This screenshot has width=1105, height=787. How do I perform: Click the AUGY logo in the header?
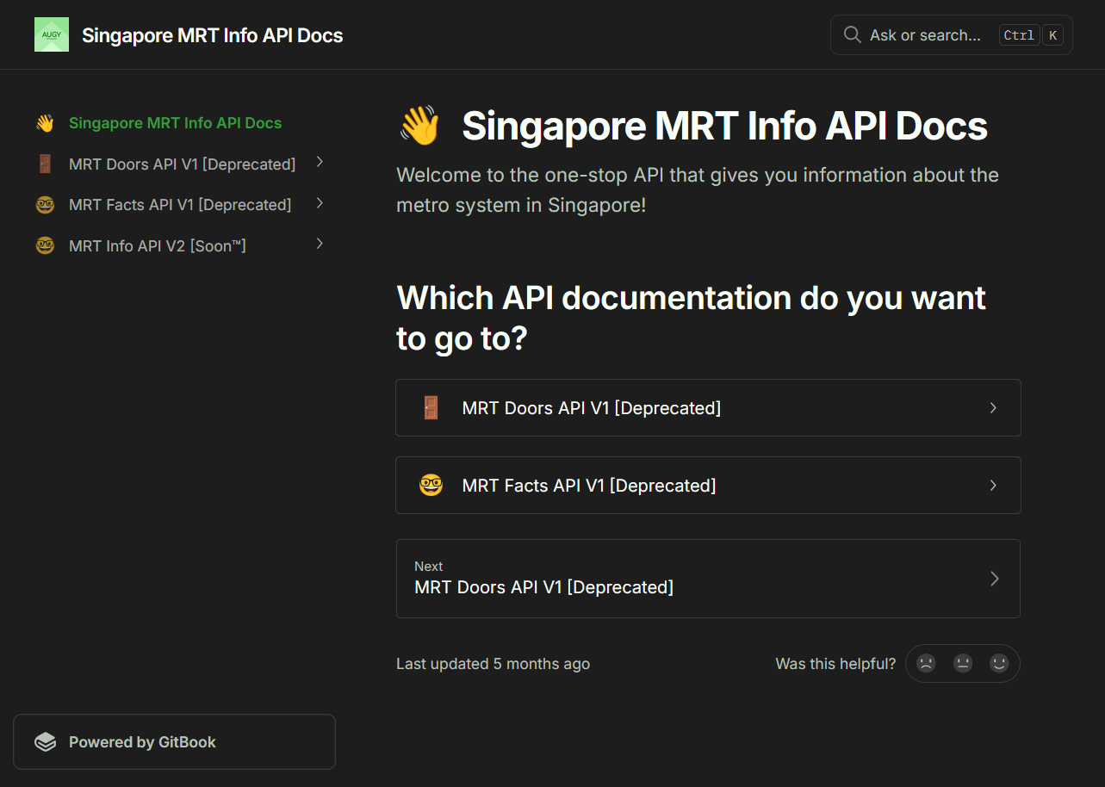[x=52, y=35]
